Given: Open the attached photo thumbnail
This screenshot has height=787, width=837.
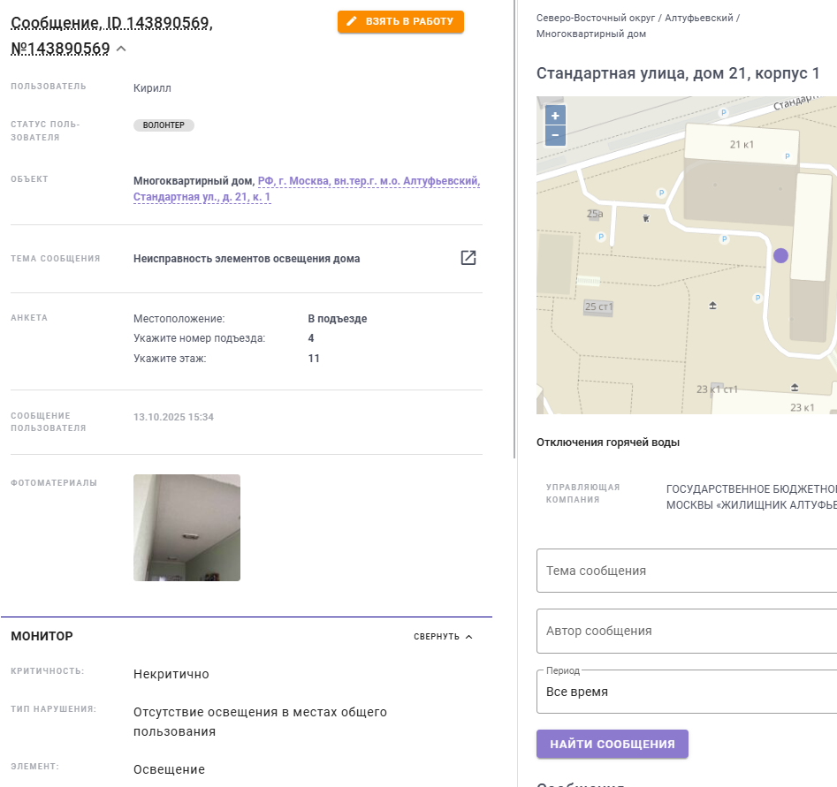Looking at the screenshot, I should tap(186, 527).
